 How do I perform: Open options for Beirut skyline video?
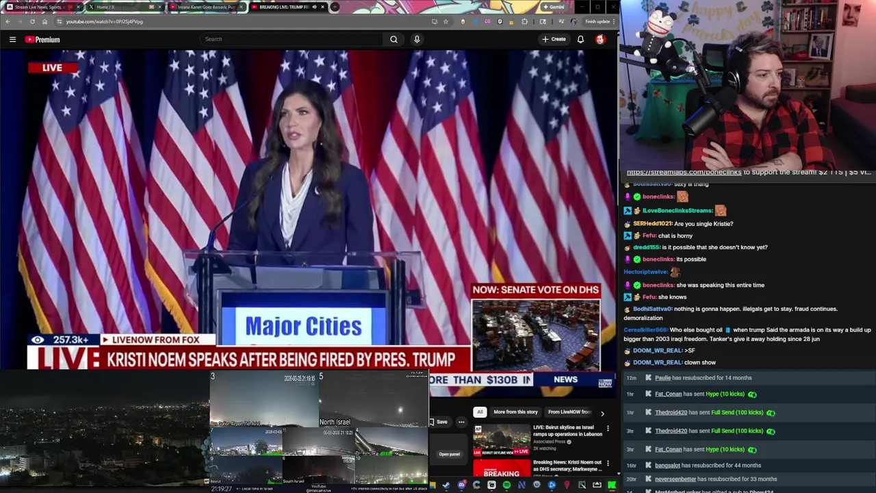(x=608, y=429)
